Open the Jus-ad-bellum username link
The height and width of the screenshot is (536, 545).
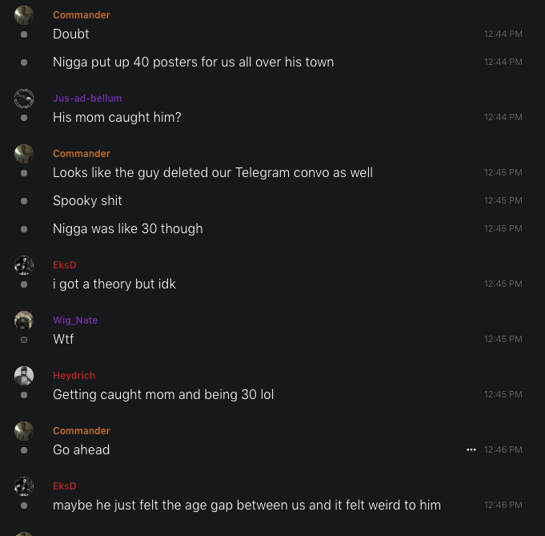click(87, 99)
